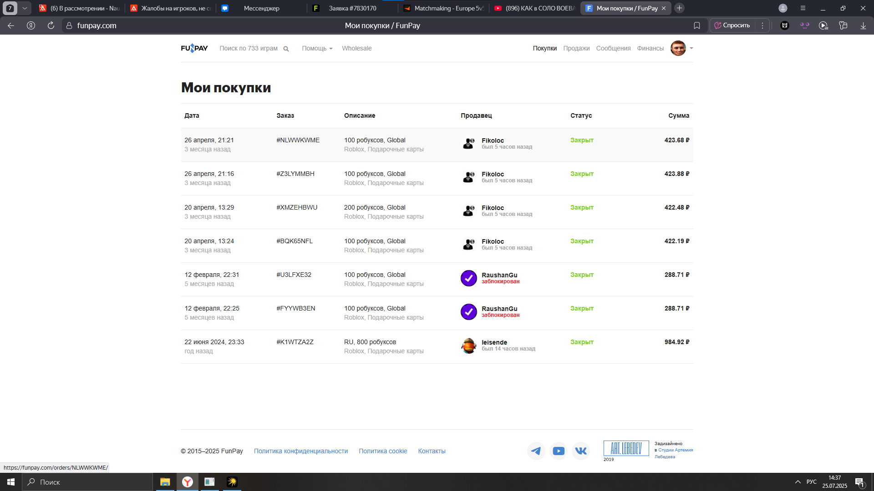Screen dimensions: 874x491
Task: Close the Мои покупки / FunPay tab
Action: point(664,8)
